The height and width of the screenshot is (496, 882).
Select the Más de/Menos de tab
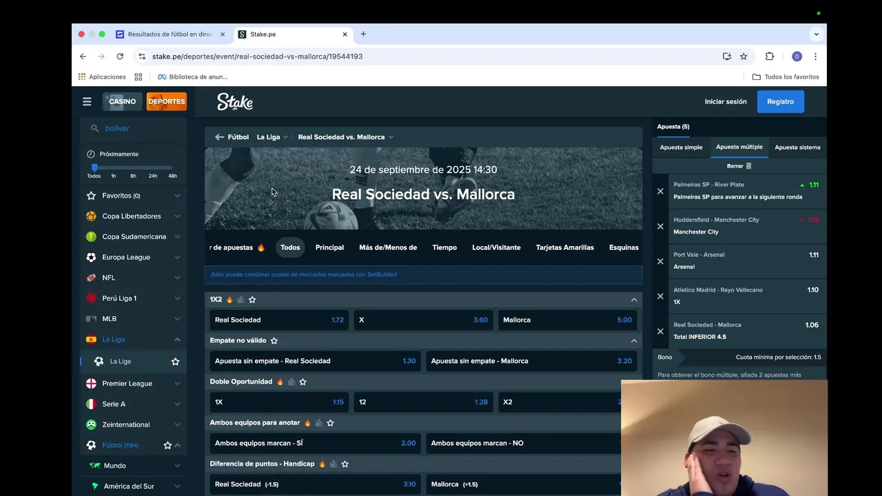[388, 247]
